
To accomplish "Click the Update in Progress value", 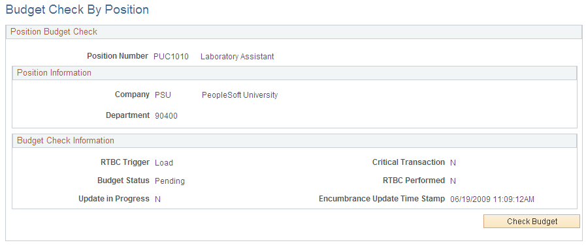I will point(157,199).
